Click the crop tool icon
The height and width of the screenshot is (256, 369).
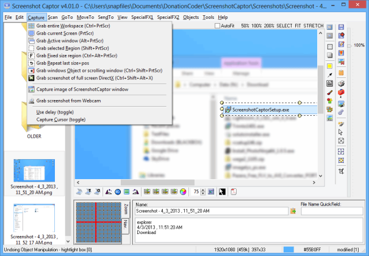341,171
